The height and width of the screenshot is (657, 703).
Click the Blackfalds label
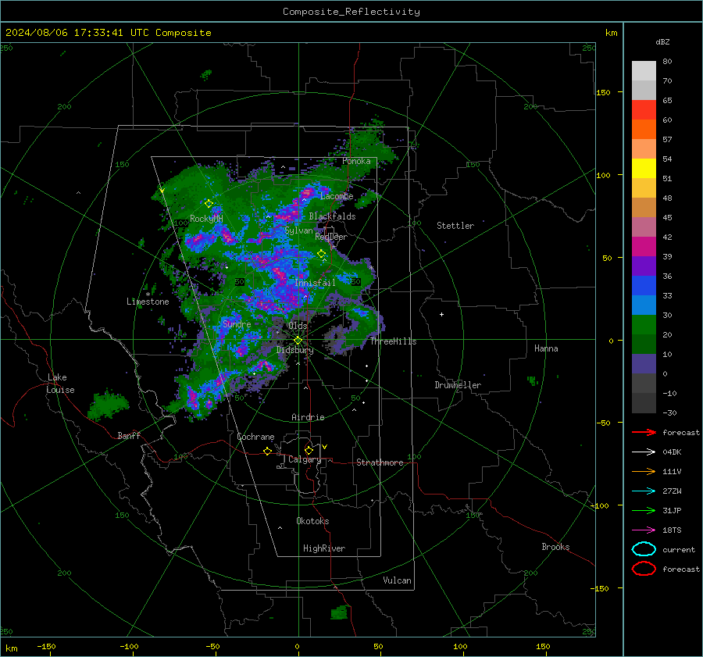[x=332, y=216]
